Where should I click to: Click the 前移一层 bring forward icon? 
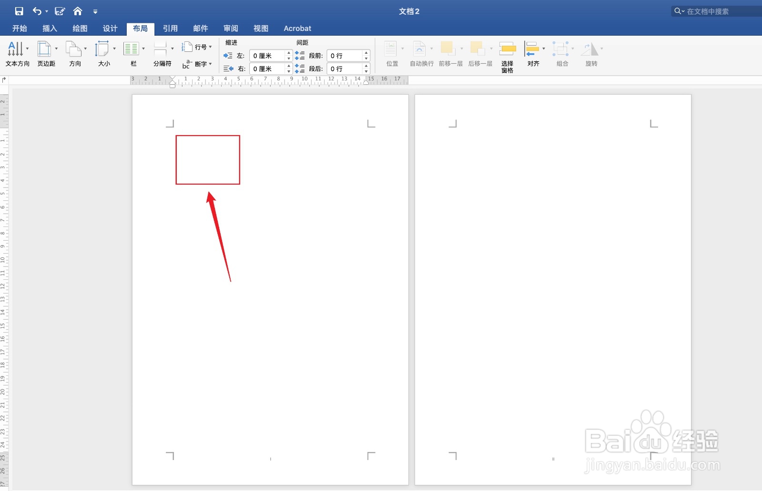point(447,49)
